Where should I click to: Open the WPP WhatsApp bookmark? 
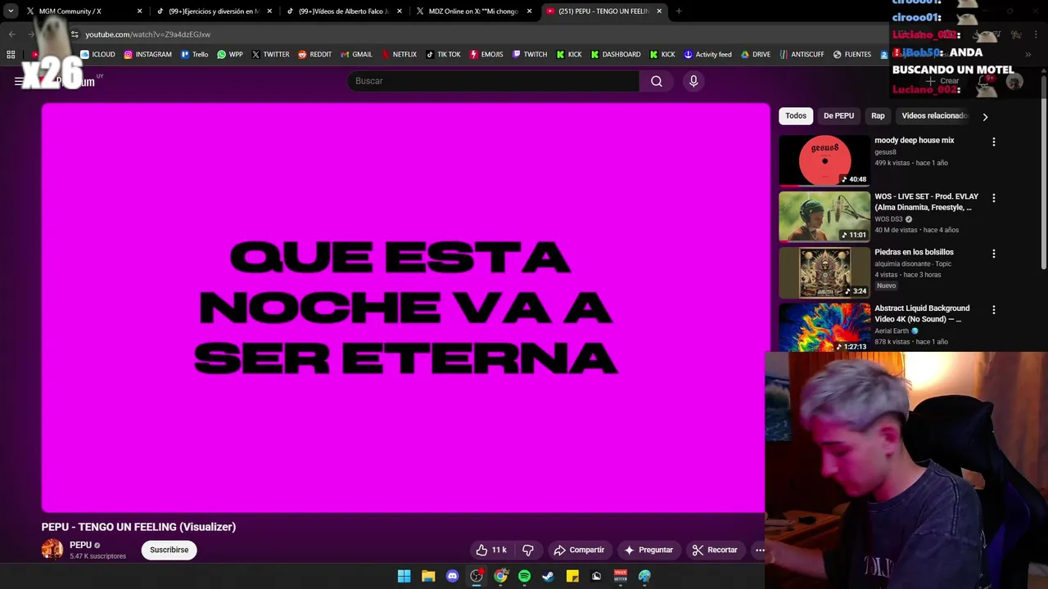coord(229,55)
